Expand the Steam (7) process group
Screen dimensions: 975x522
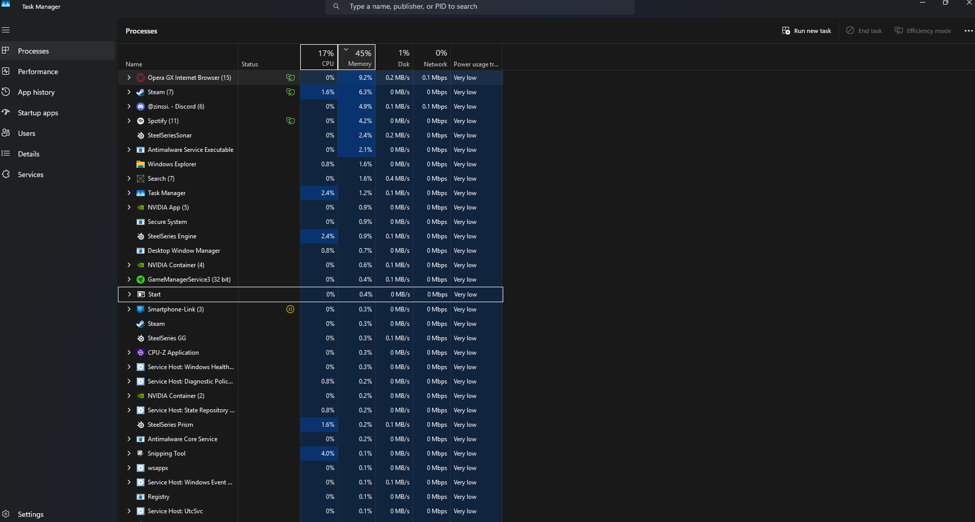click(x=129, y=92)
